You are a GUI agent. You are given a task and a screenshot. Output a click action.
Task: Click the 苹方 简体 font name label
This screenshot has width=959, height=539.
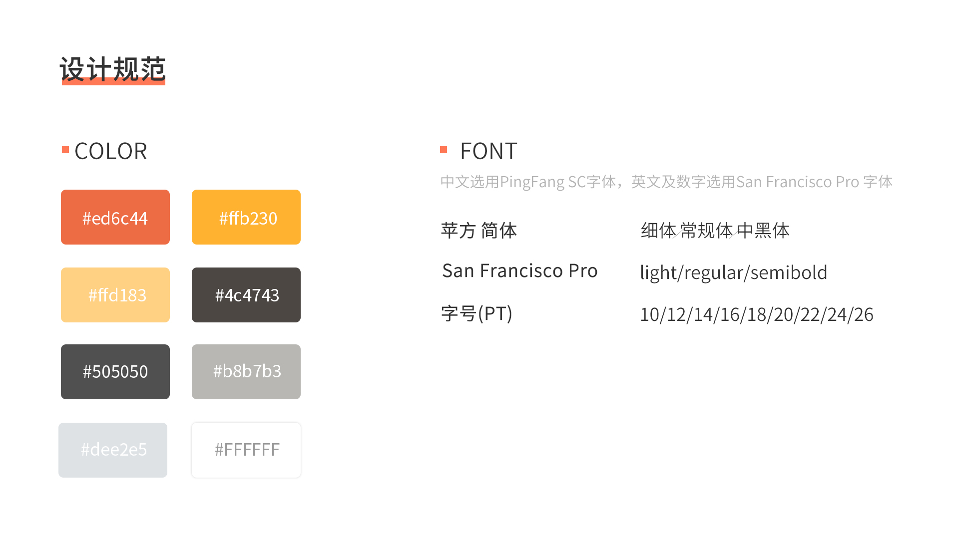point(479,231)
